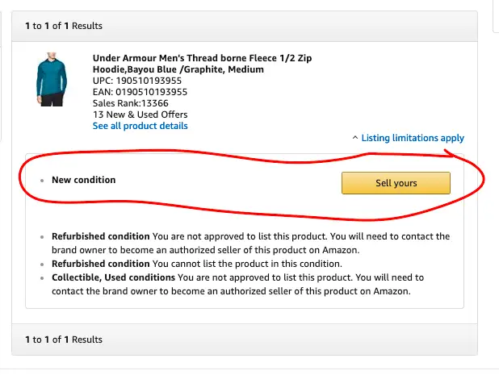
Task: Select the New condition label
Action: [84, 180]
